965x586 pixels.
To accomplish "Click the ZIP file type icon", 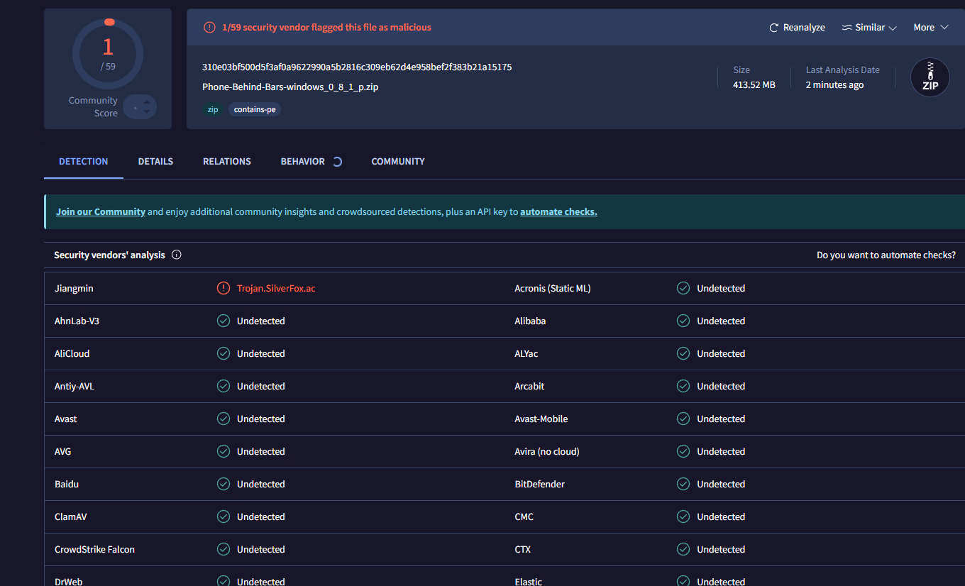I will click(930, 77).
